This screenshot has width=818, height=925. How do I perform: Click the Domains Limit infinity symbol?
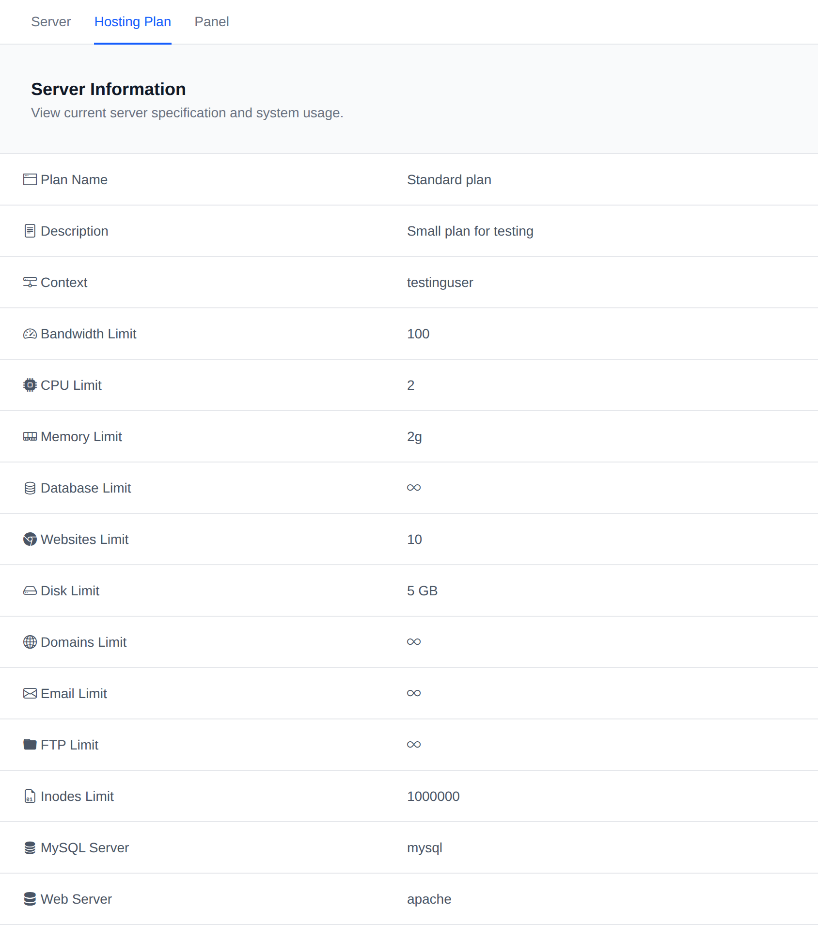pyautogui.click(x=414, y=642)
